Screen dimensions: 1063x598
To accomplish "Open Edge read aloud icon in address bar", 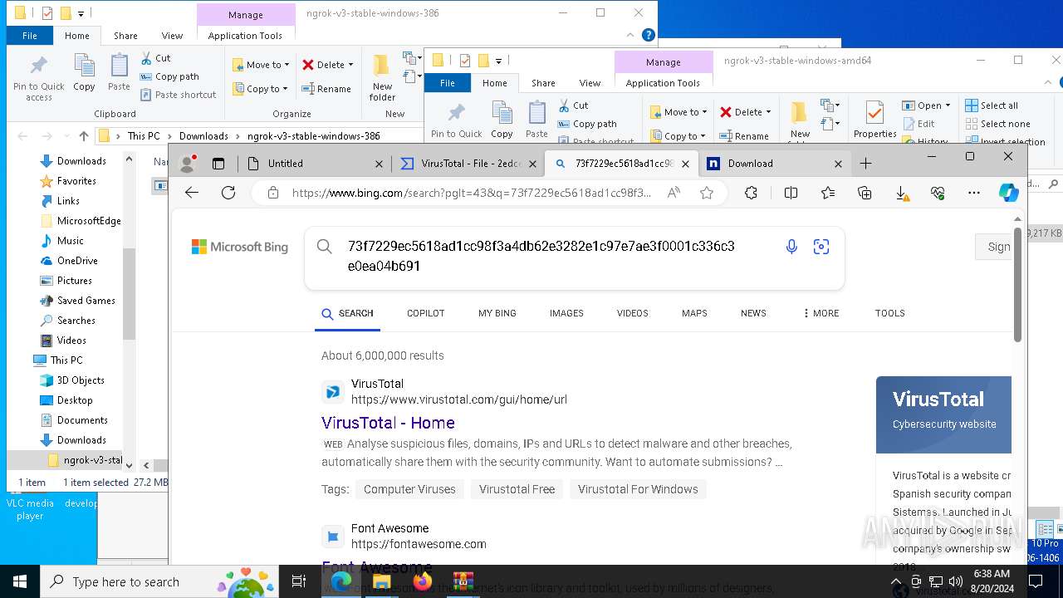I will [674, 193].
